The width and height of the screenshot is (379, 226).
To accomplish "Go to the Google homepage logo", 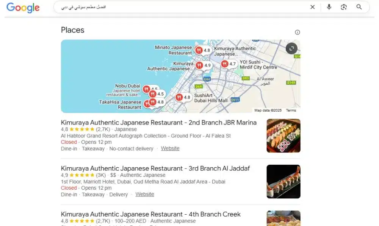I will click(23, 8).
